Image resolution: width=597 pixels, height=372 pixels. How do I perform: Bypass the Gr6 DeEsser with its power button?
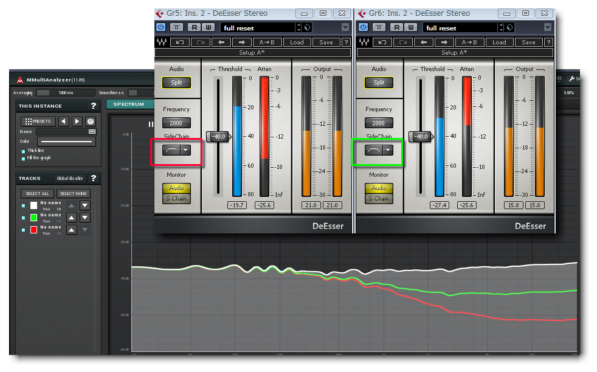point(363,27)
